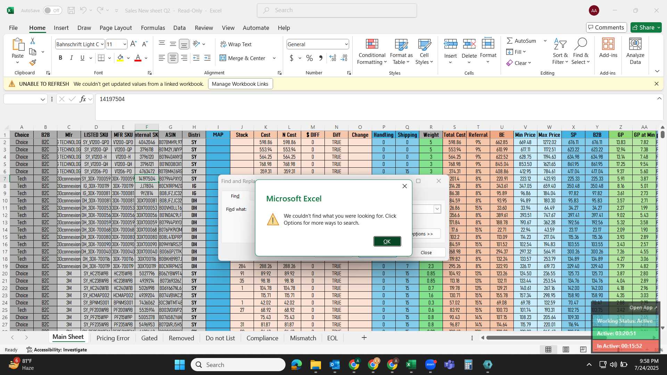Open Find & Select menu
The width and height of the screenshot is (667, 375).
pos(580,51)
